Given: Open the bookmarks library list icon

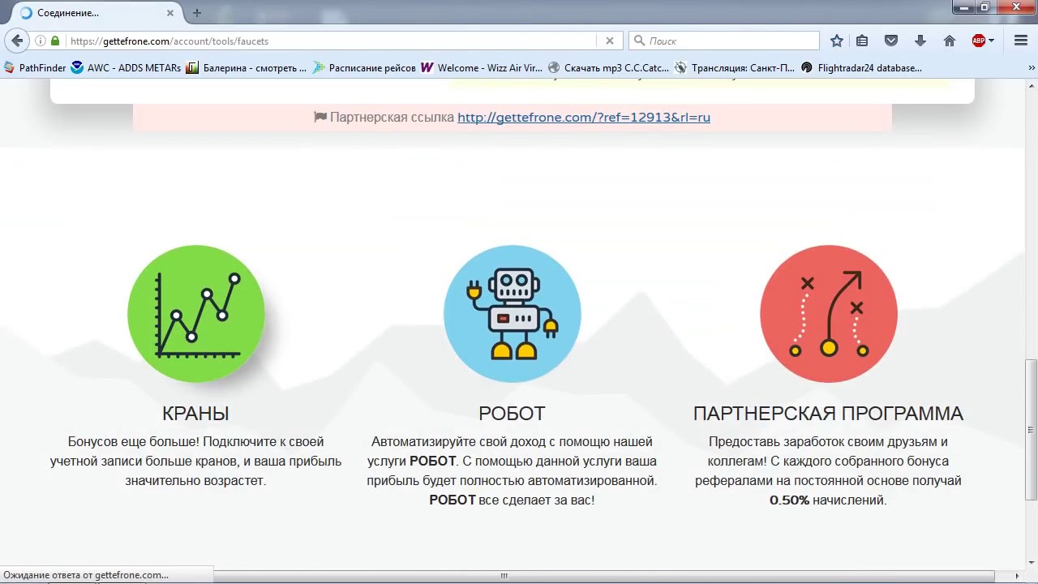Looking at the screenshot, I should (x=862, y=41).
